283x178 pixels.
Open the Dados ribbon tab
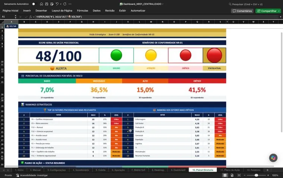tap(96, 11)
